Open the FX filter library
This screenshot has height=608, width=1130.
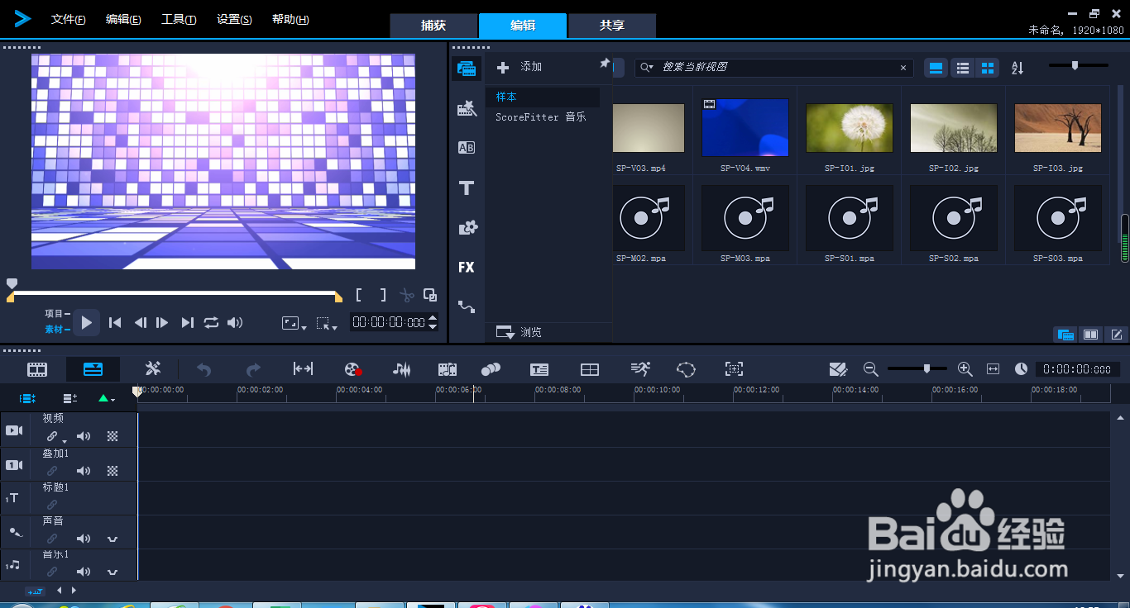tap(467, 268)
